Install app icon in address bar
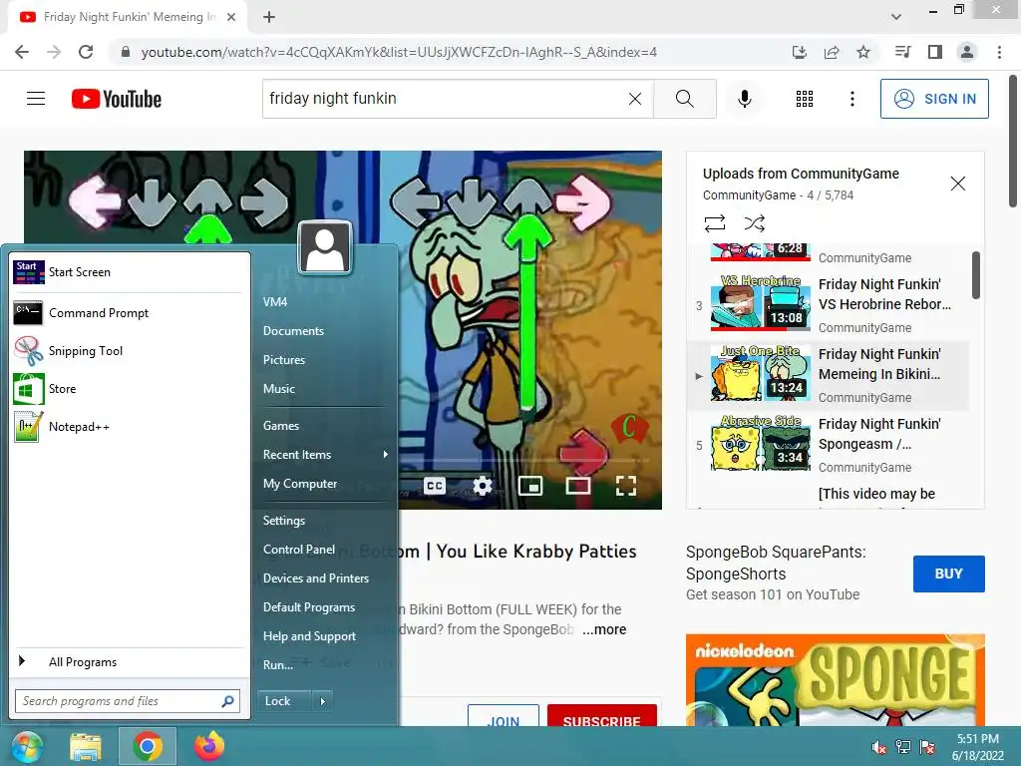 pyautogui.click(x=800, y=52)
